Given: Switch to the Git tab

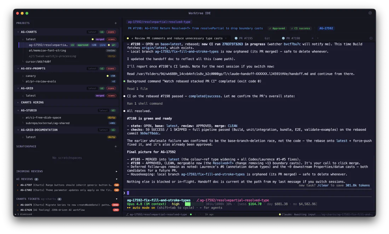Looking at the screenshot, I should click(267, 38).
